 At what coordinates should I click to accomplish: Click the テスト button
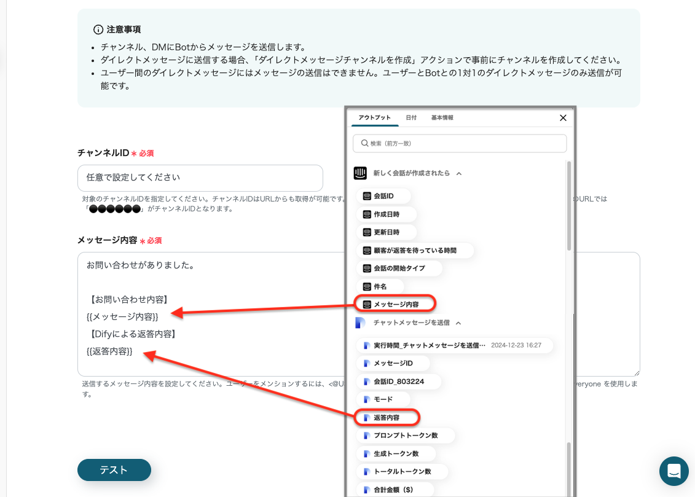pyautogui.click(x=114, y=470)
